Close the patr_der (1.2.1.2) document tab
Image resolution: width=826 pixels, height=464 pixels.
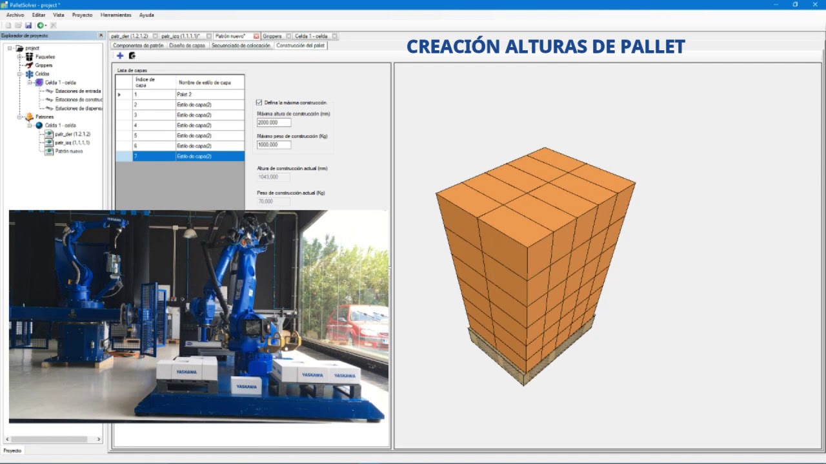tap(155, 36)
